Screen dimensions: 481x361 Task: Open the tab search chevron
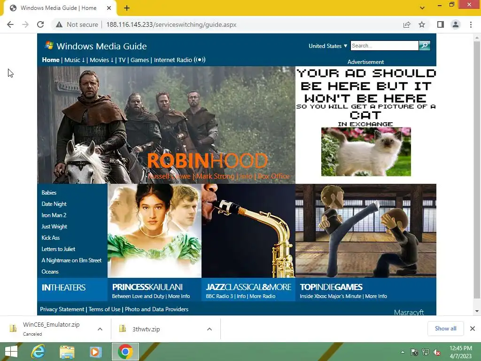[x=422, y=8]
